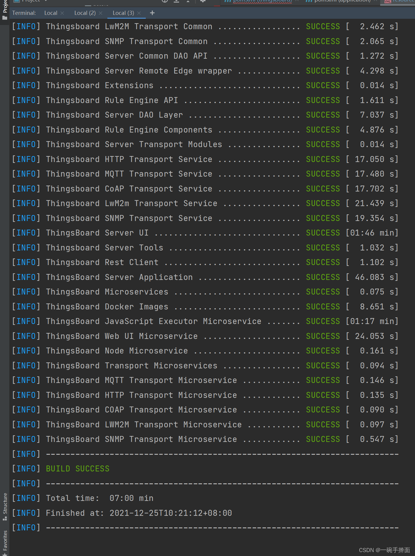
Task: Click 'Thingsboard Rule Engine Components' text
Action: tap(129, 130)
